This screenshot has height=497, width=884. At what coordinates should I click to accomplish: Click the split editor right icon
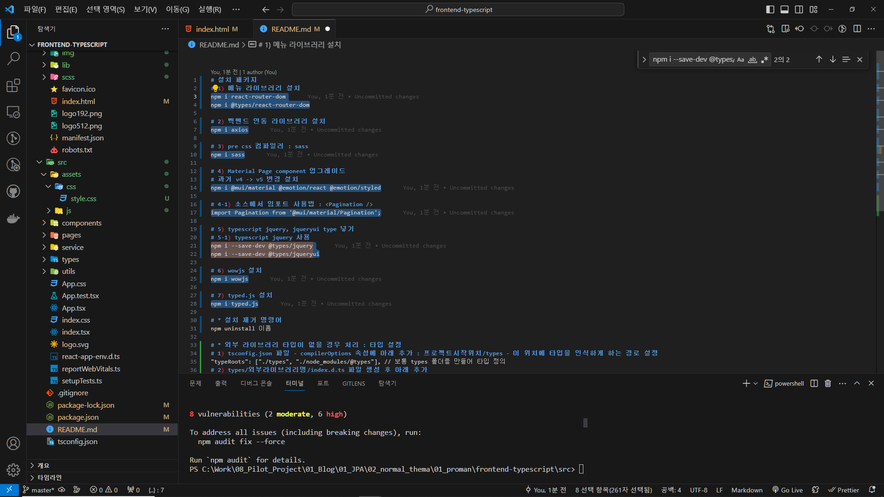click(x=857, y=29)
